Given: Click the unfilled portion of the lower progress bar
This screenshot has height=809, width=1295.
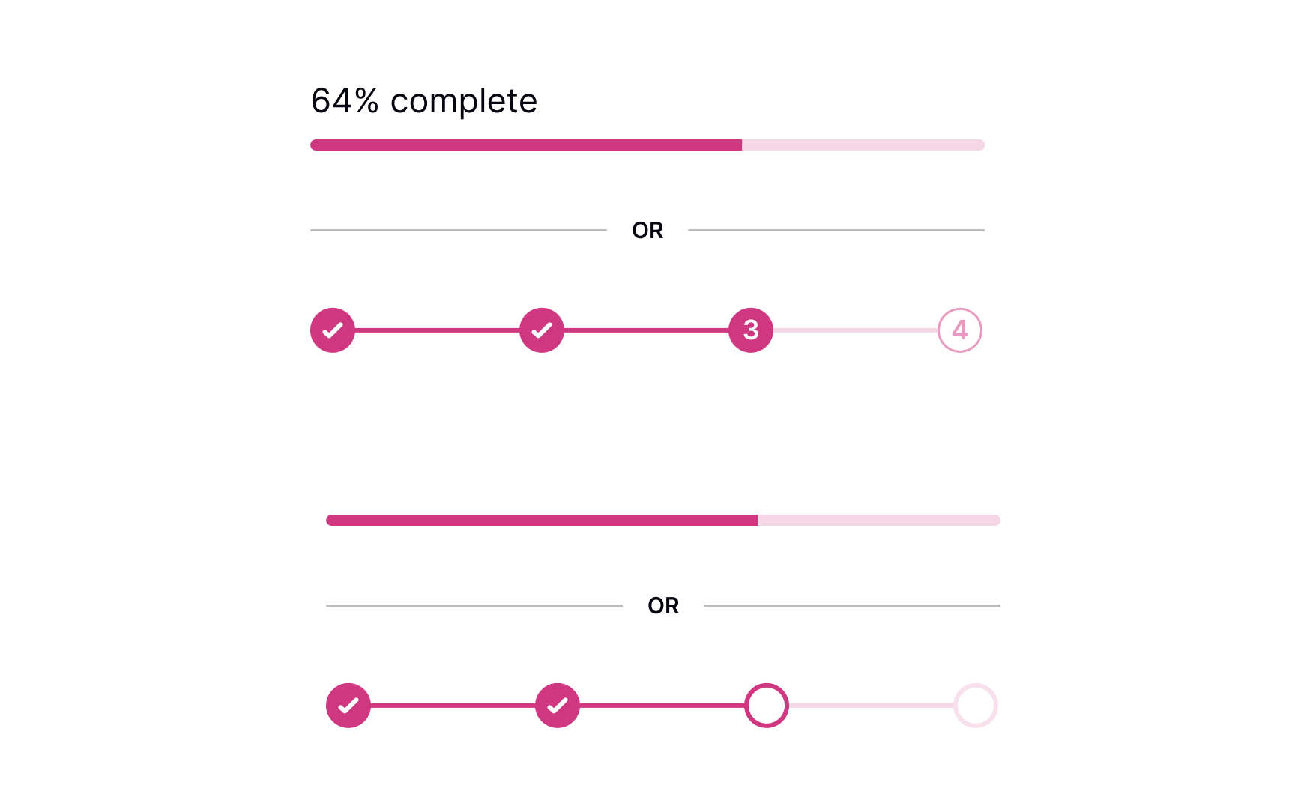Looking at the screenshot, I should point(877,519).
